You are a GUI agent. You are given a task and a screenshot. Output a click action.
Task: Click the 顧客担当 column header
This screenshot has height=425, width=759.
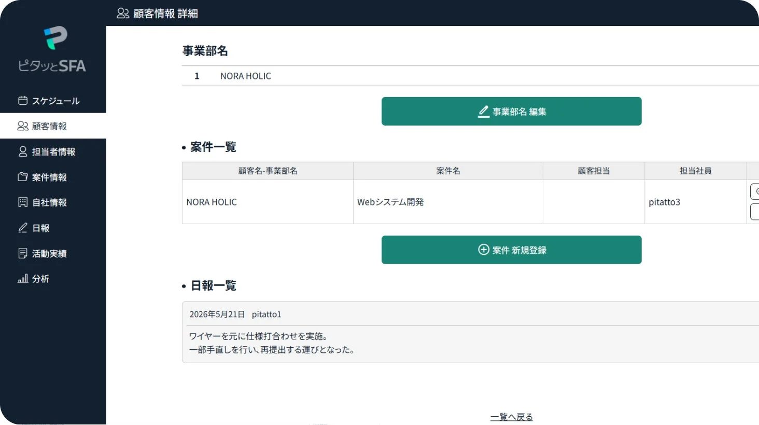coord(594,171)
